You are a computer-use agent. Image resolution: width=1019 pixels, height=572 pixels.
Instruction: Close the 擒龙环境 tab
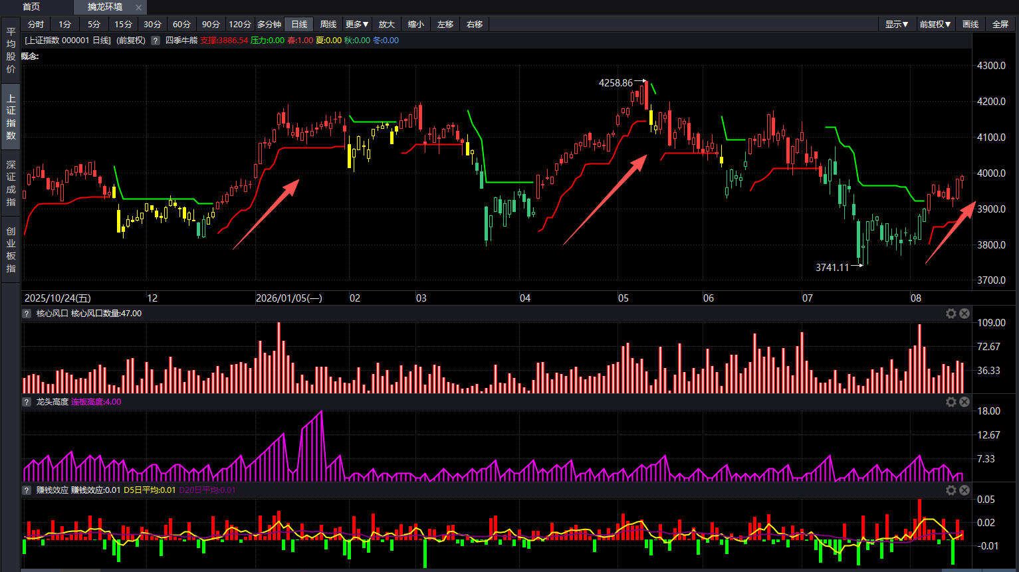(x=138, y=7)
